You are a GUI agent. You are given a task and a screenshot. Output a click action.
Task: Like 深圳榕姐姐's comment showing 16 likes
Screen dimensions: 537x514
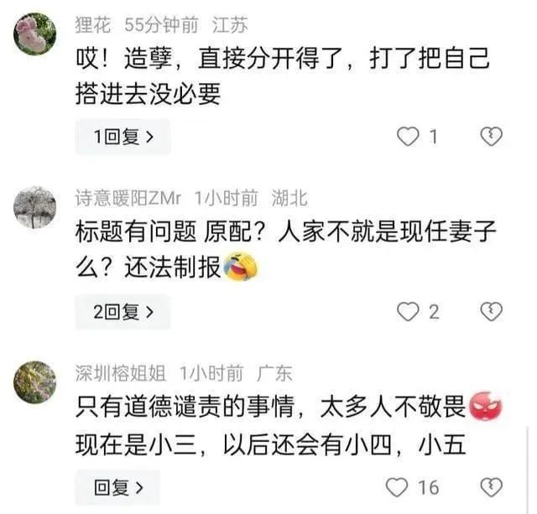[397, 487]
